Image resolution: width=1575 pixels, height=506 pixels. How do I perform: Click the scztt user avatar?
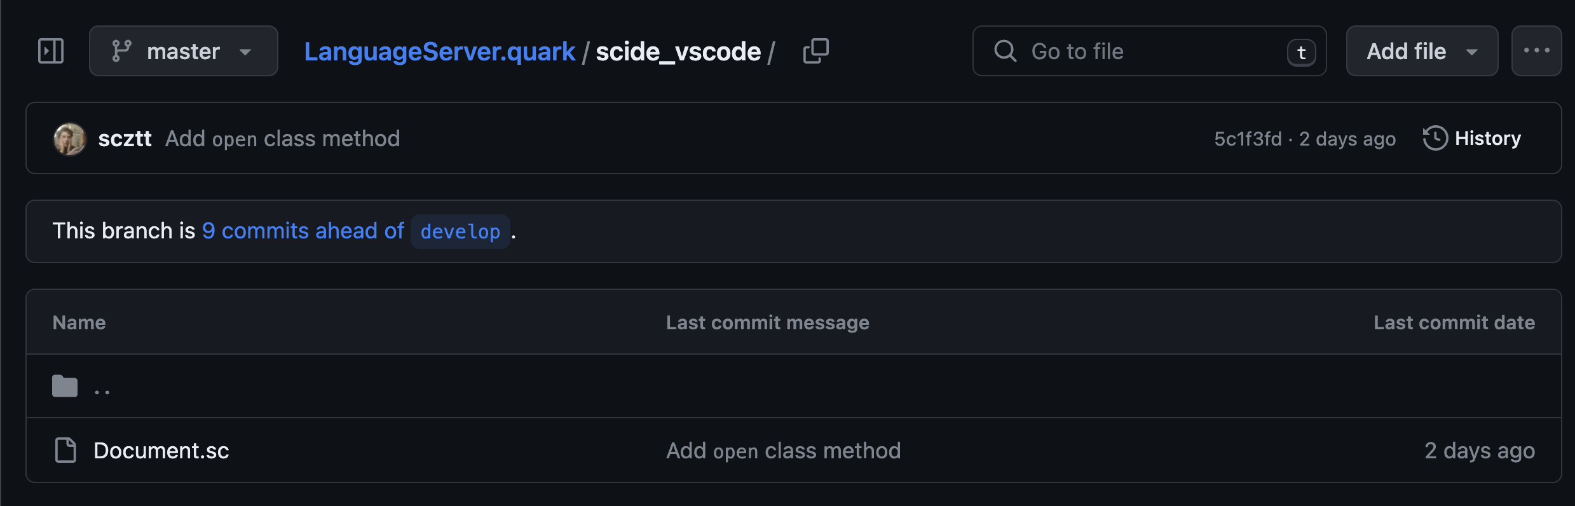pyautogui.click(x=69, y=139)
